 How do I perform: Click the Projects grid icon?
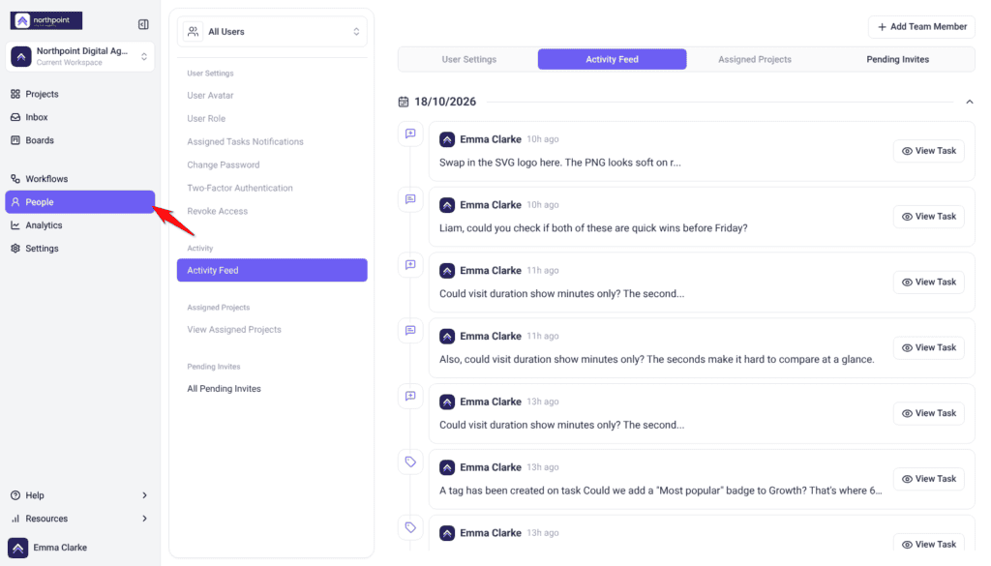click(x=15, y=94)
